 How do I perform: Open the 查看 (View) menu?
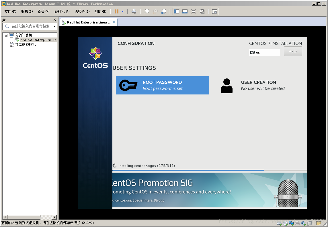click(x=44, y=11)
